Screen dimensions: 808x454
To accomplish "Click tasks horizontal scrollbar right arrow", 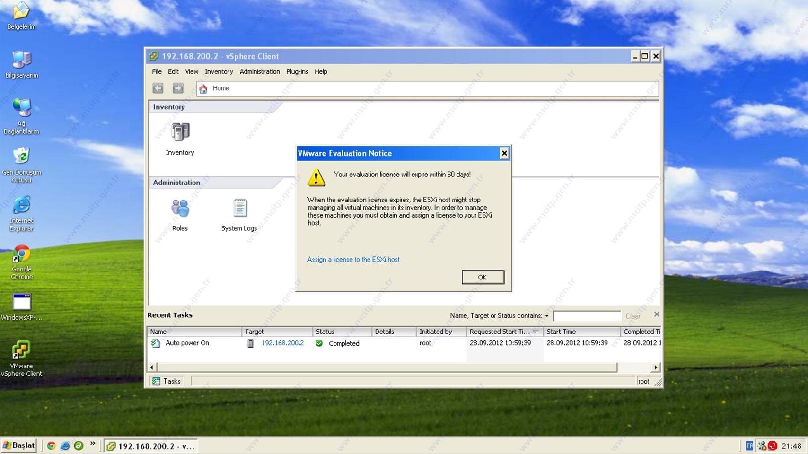I will click(656, 367).
